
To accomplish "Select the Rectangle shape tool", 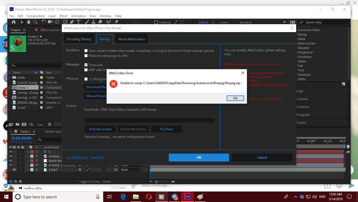I will click(x=65, y=22).
